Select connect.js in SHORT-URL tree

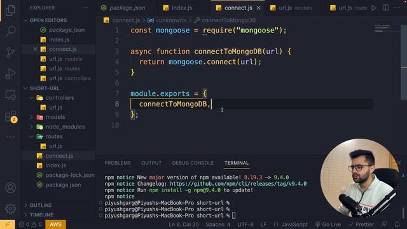click(59, 156)
